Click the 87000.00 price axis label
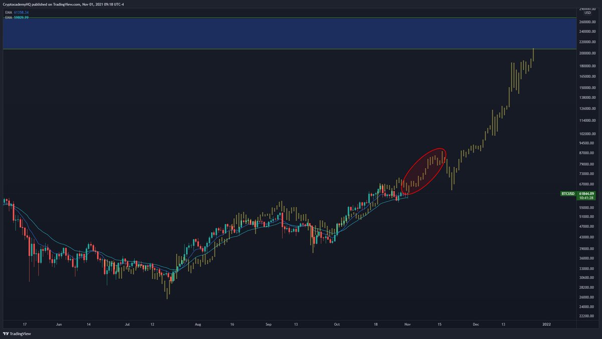Viewport: 602px width, 339px height. click(587, 153)
